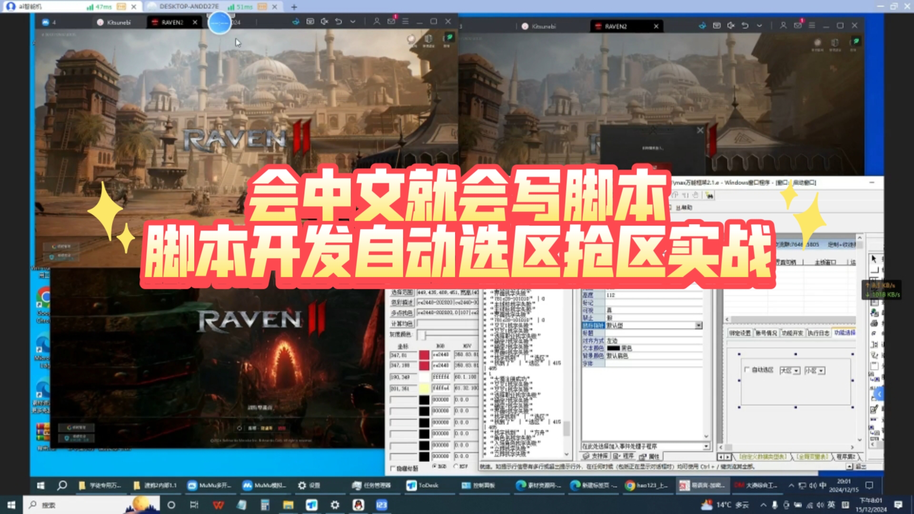Open the QQ penguin icon on the bottom taskbar
Viewport: 914px width, 514px height.
coord(358,505)
